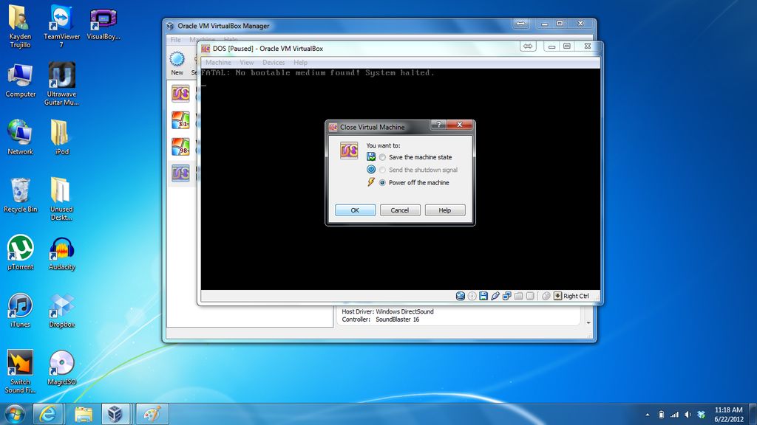Click mouse integration icon in VM status bar
The image size is (757, 425).
pyautogui.click(x=546, y=296)
